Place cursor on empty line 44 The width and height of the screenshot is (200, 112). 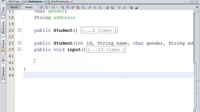pos(108,75)
